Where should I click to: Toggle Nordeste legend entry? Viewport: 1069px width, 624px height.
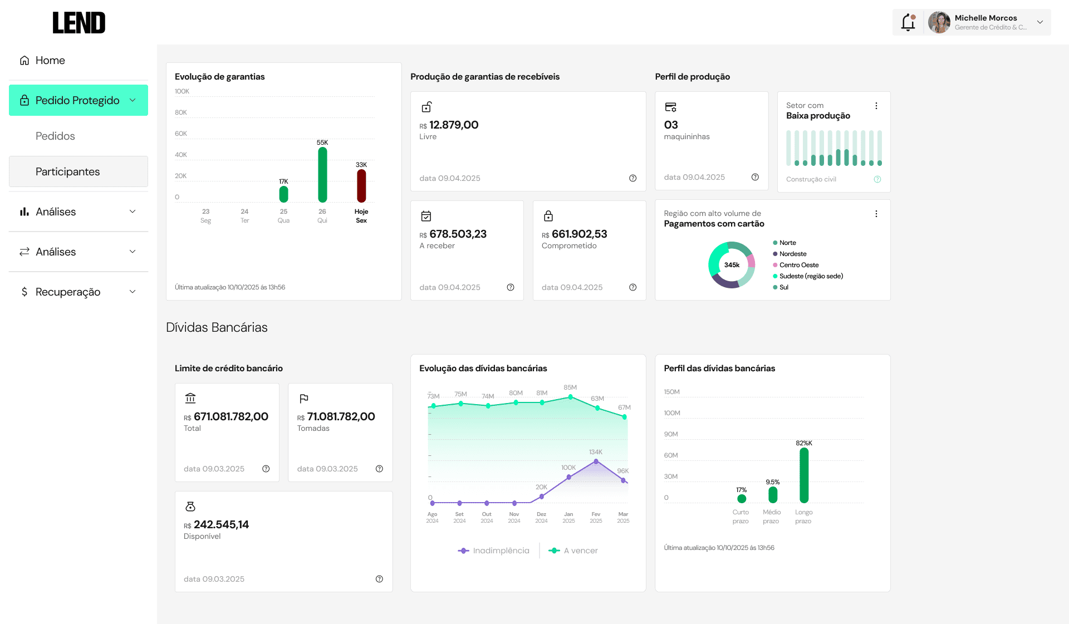(790, 254)
